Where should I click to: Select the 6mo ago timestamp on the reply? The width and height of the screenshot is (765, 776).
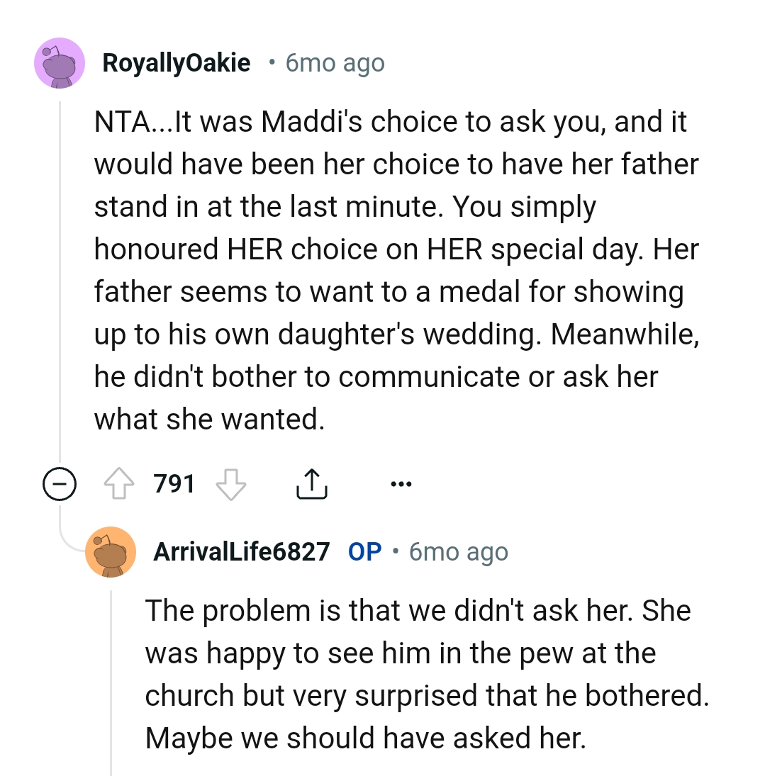click(x=458, y=553)
